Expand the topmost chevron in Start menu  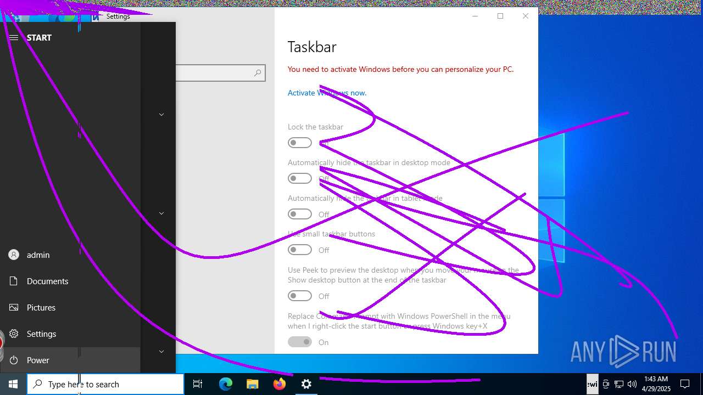pos(161,115)
